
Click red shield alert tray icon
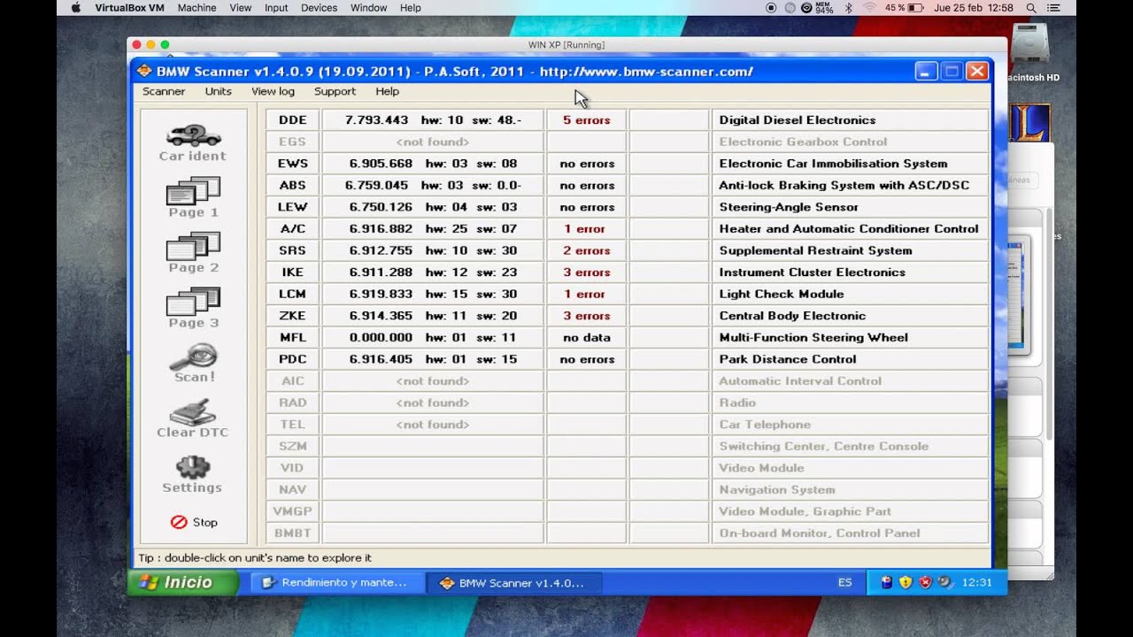[x=925, y=582]
